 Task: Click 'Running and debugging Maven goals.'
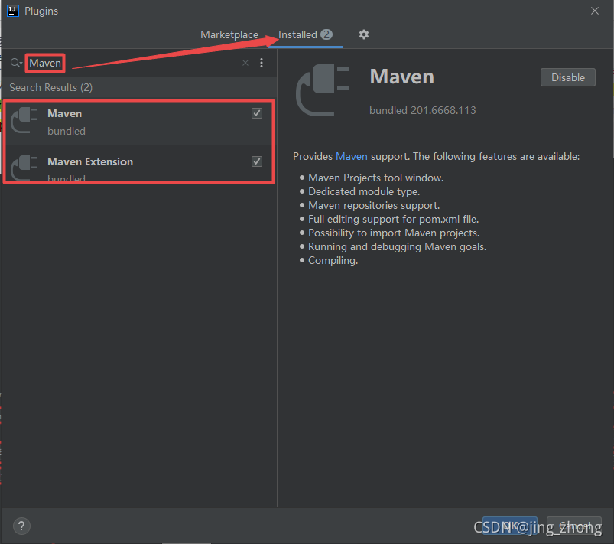397,246
